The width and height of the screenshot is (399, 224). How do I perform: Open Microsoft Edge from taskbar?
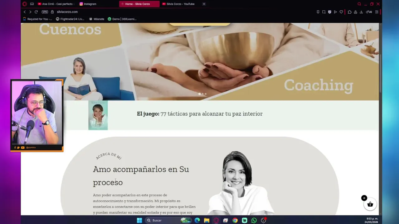(197, 220)
